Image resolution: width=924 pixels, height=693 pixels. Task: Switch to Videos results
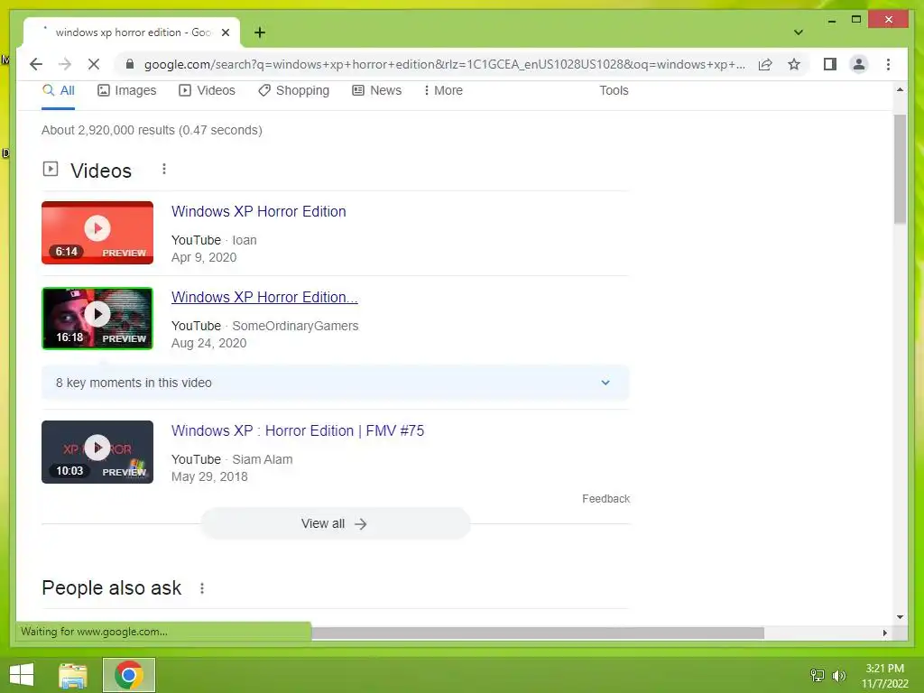tap(207, 91)
